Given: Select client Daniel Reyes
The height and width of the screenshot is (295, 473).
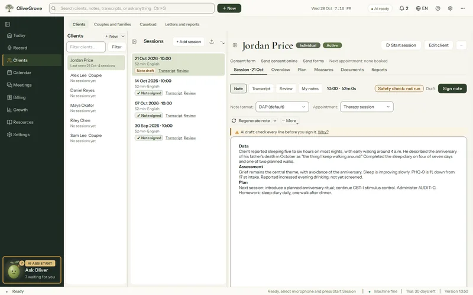Looking at the screenshot, I should tap(96, 93).
